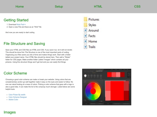Click the Home HTML file icon
The width and height of the screenshot is (157, 117).
click(85, 41)
